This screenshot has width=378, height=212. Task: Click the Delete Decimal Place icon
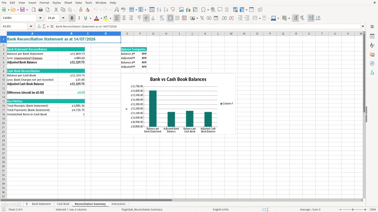232,18
